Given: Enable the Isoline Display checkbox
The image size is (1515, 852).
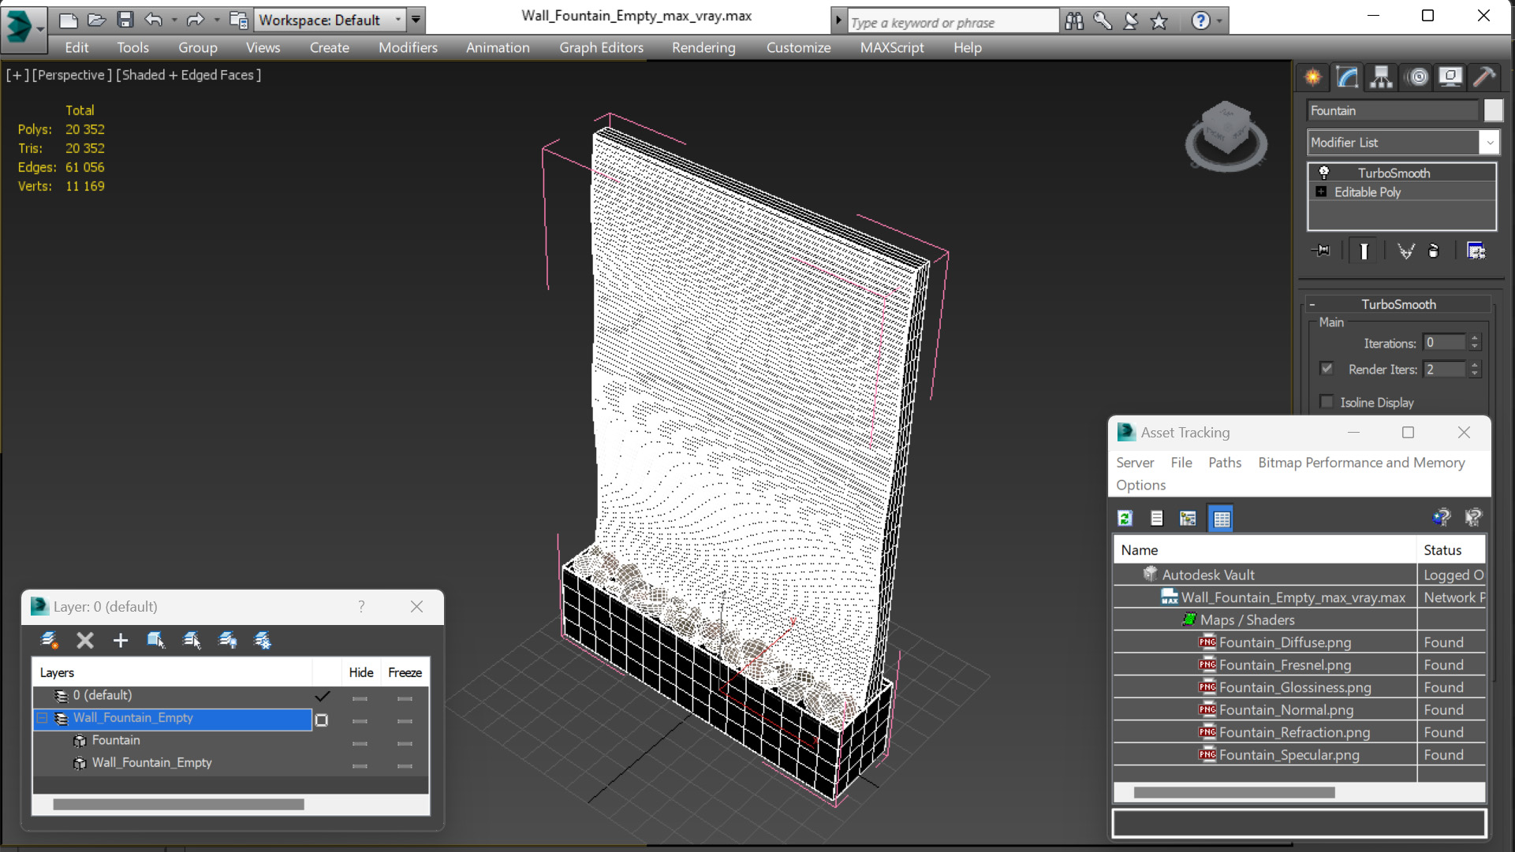Looking at the screenshot, I should coord(1327,402).
